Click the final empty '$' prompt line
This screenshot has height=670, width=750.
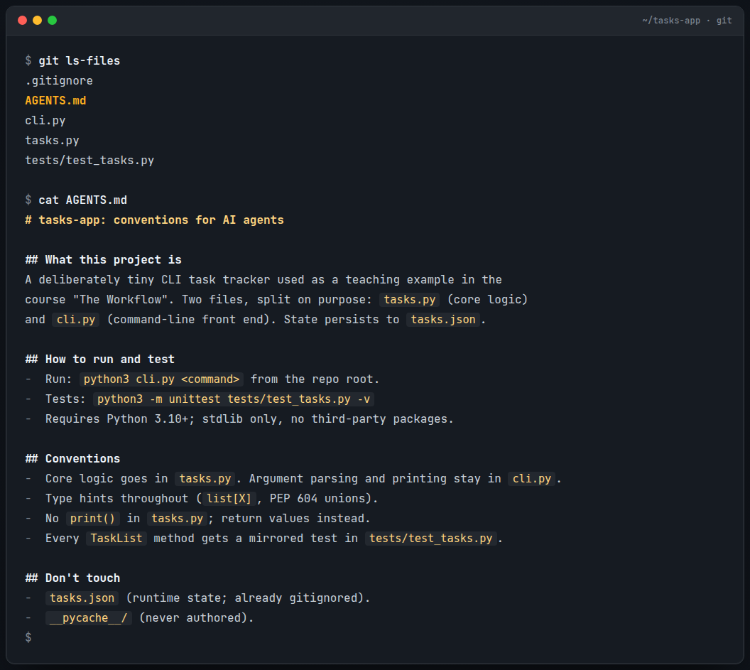tap(28, 638)
